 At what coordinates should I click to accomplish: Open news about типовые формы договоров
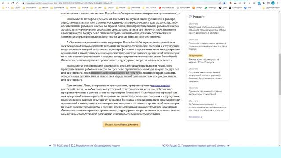point(208,46)
